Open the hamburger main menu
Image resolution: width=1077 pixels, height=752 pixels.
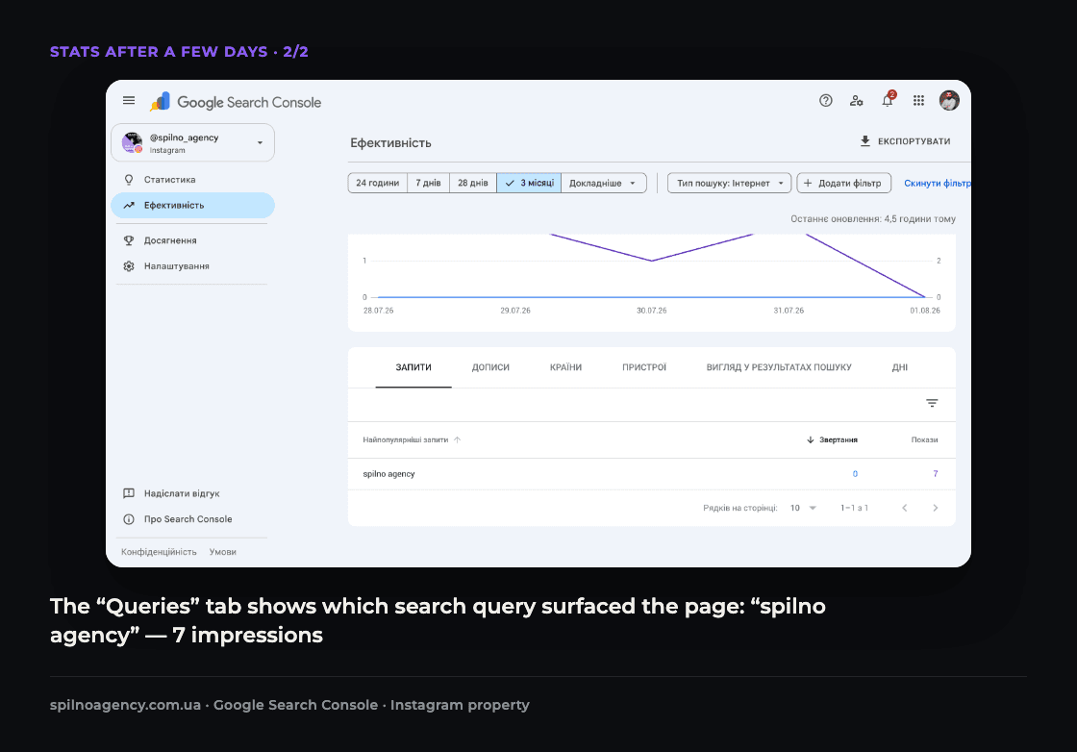[129, 101]
